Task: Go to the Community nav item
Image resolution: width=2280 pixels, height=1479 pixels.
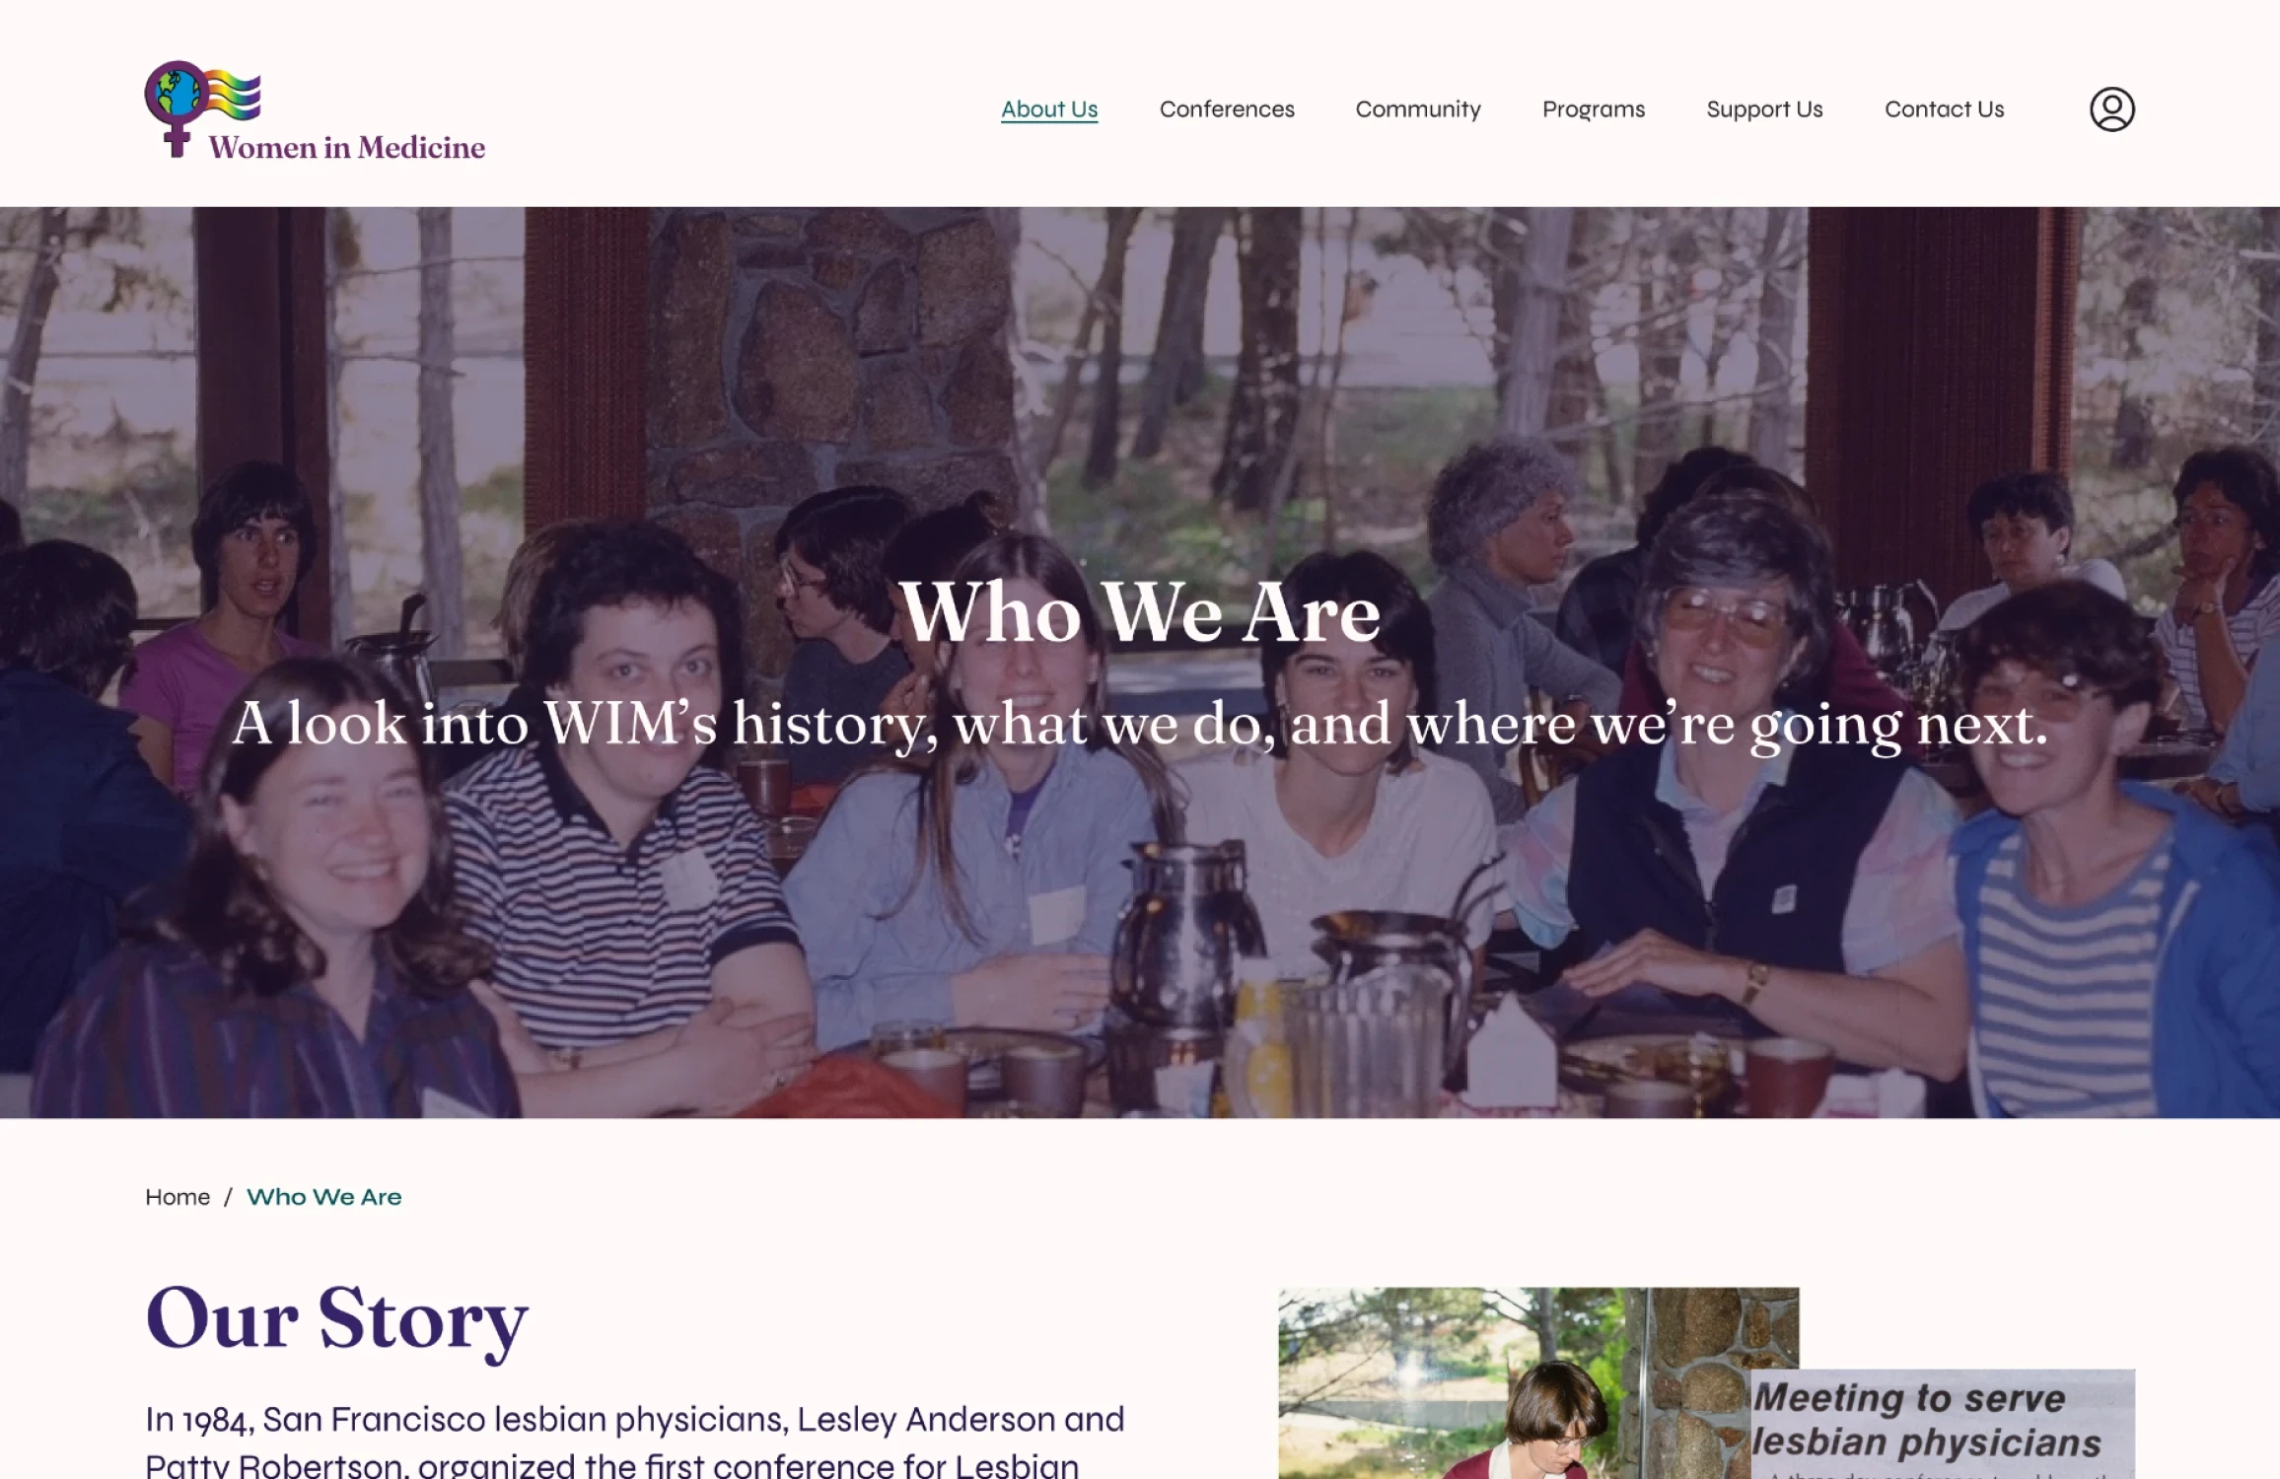Action: click(1418, 109)
